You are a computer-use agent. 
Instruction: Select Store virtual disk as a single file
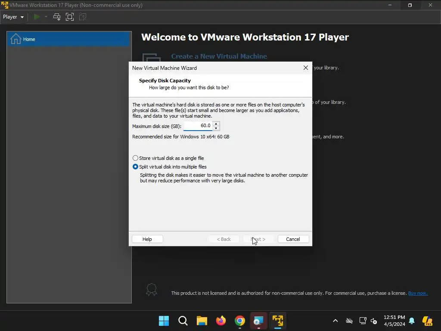click(168, 158)
